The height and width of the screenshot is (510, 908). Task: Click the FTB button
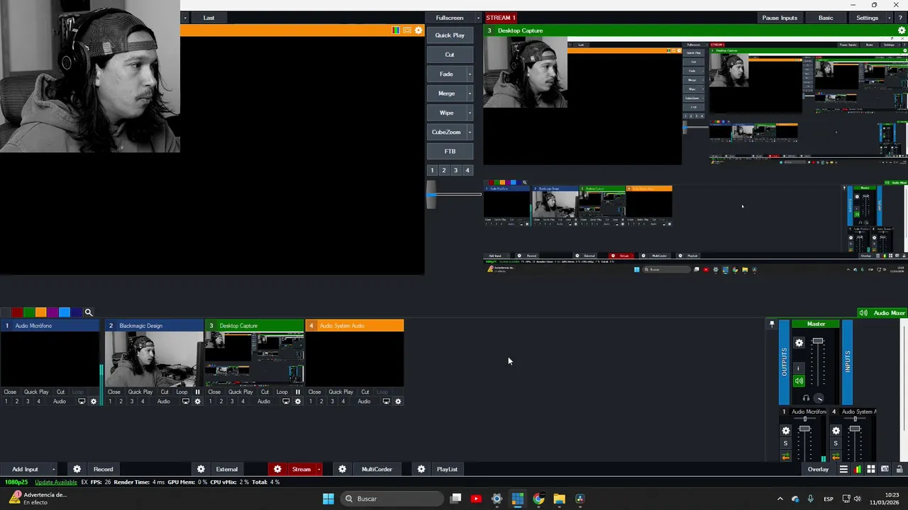(450, 152)
